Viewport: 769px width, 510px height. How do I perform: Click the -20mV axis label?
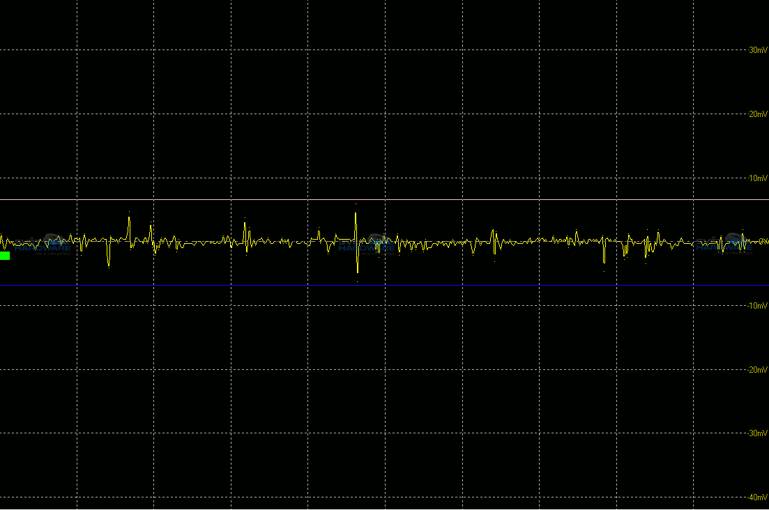(756, 370)
